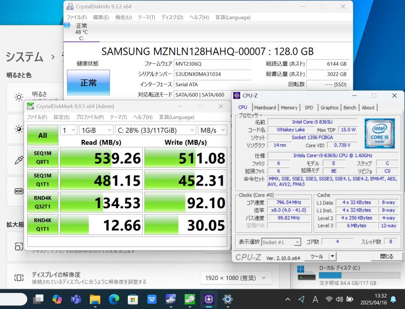
Task: Expand the 1GiB test size dropdown
Action: tap(96, 130)
